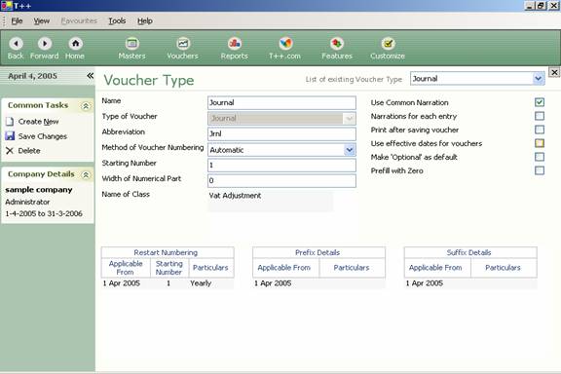This screenshot has height=374, width=561.
Task: Toggle Use effective dates for vouchers
Action: point(540,143)
